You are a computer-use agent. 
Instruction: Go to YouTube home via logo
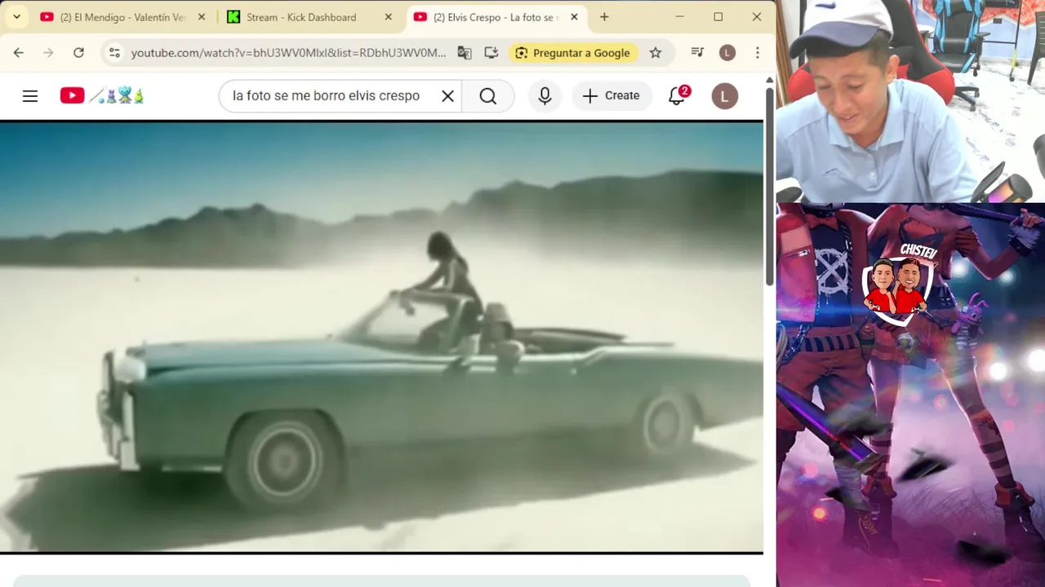click(x=102, y=96)
